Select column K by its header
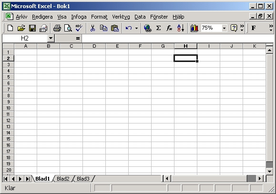 point(255,46)
